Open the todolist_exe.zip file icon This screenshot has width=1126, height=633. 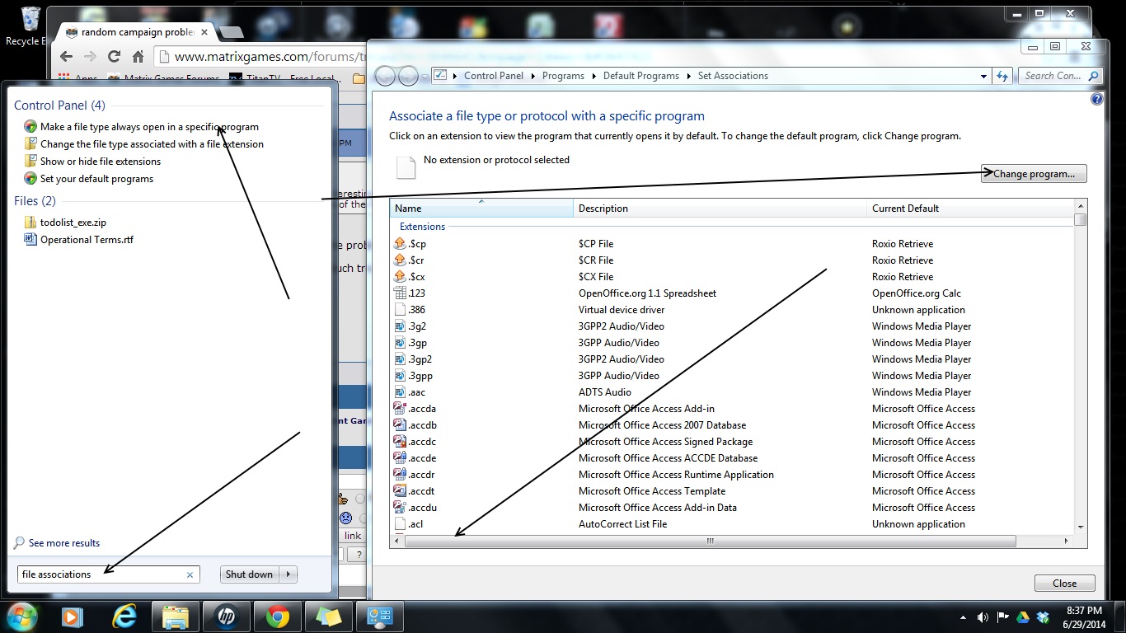pyautogui.click(x=31, y=223)
